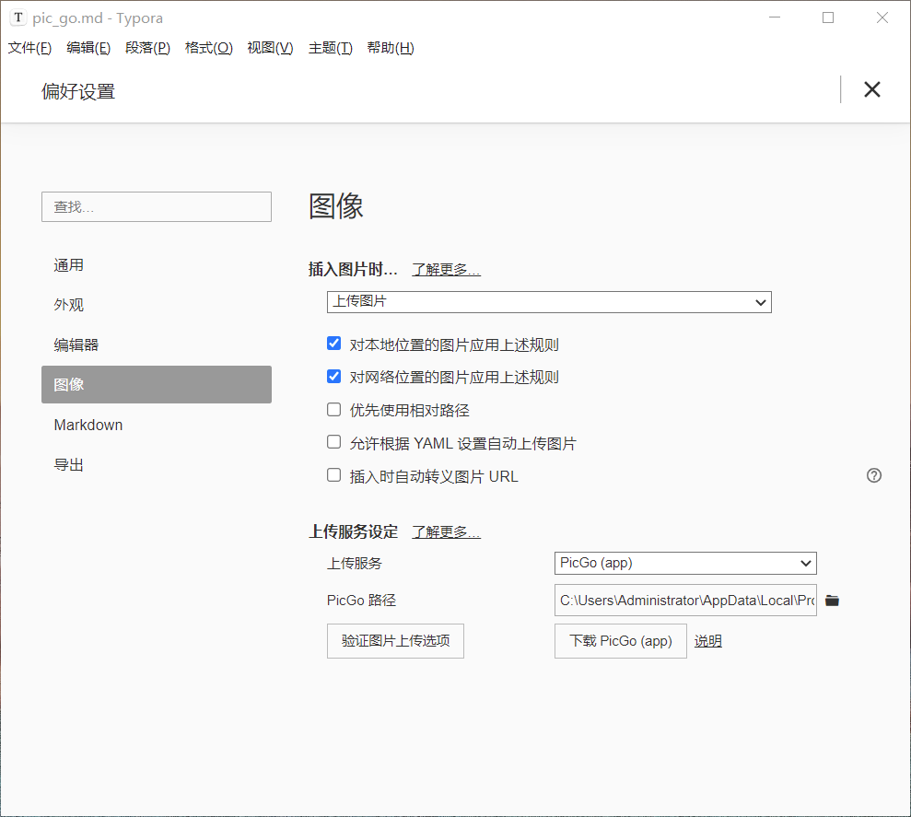This screenshot has width=911, height=817.
Task: Open the 主题(T) menu
Action: [330, 48]
